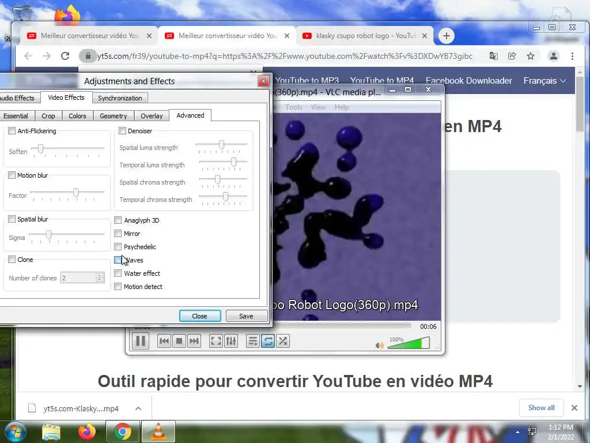
Task: Open the Essential effects tab
Action: point(16,116)
